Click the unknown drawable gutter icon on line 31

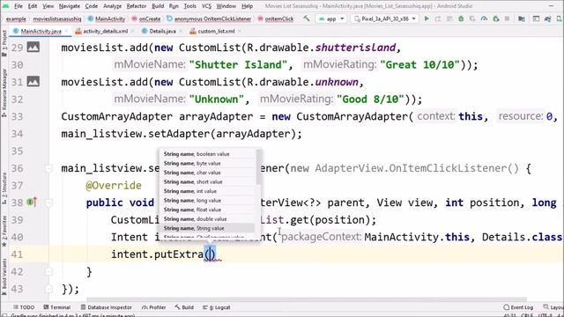click(33, 82)
